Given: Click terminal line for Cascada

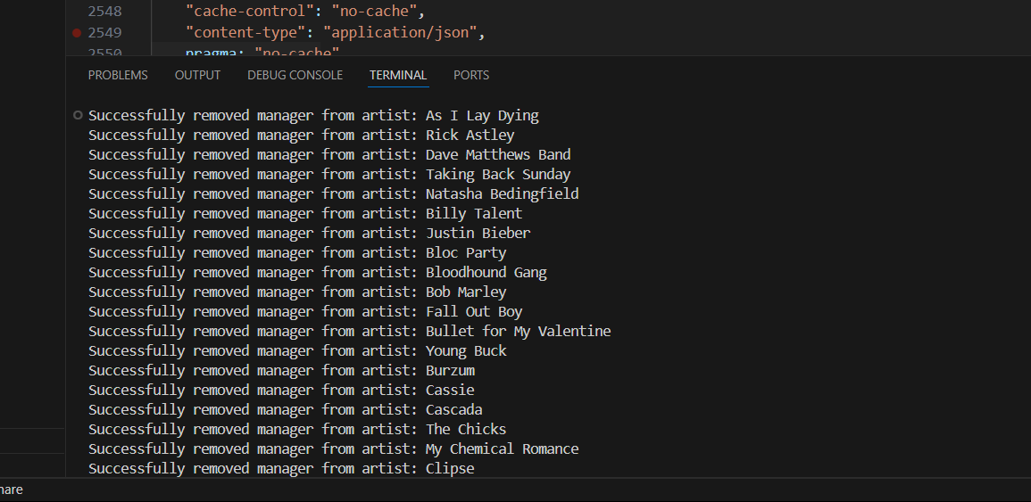Looking at the screenshot, I should [x=286, y=410].
